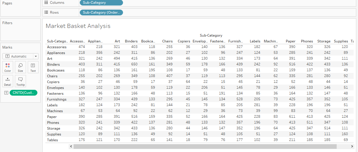Click the CNTD(Cust.. pill in Marks
The width and height of the screenshot is (358, 152).
pyautogui.click(x=23, y=93)
